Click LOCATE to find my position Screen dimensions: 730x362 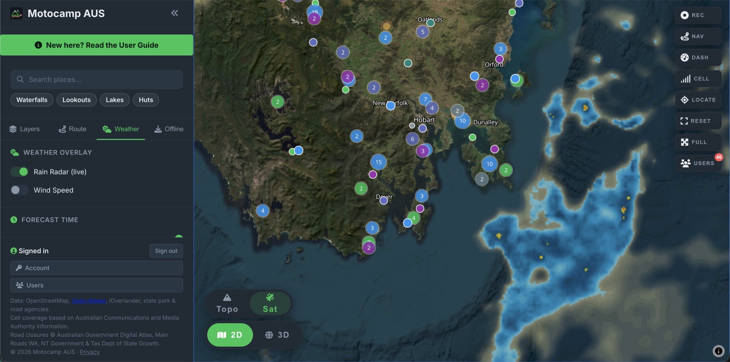(x=698, y=100)
